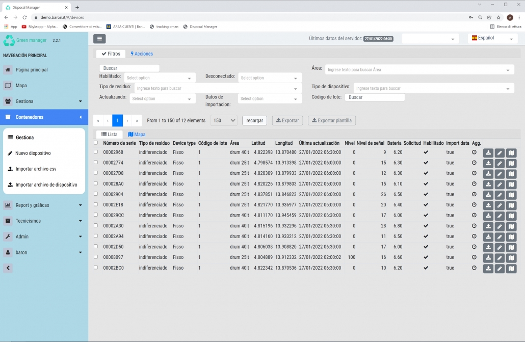Image resolution: width=525 pixels, height=342 pixels.
Task: Check the box for device 00002968
Action: pyautogui.click(x=96, y=152)
